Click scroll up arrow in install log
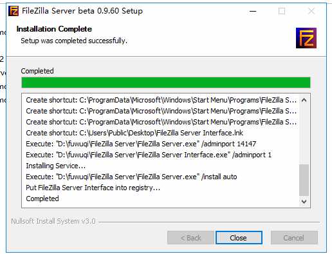This screenshot has height=254, width=332. (304, 100)
